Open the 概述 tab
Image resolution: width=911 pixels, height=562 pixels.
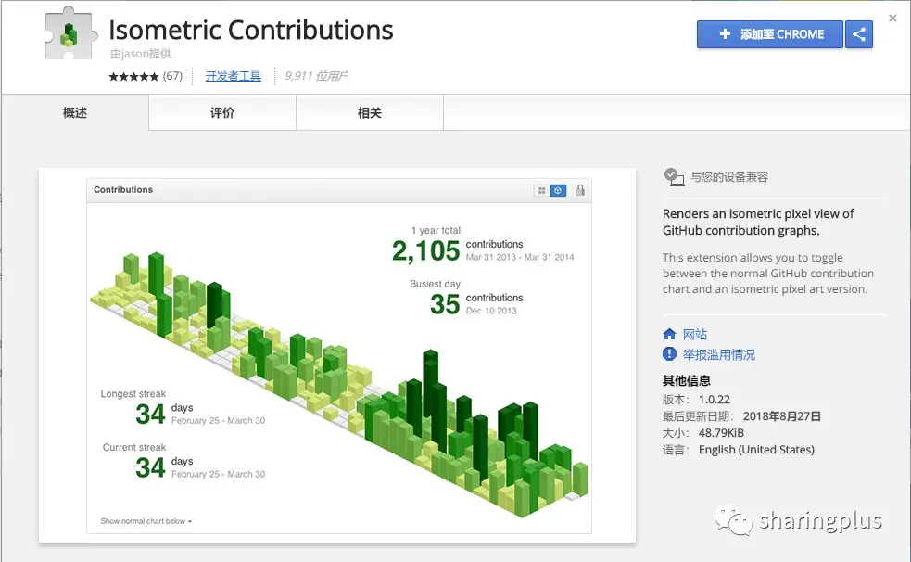pos(75,113)
